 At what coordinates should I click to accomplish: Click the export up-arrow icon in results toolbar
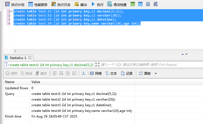point(83,73)
